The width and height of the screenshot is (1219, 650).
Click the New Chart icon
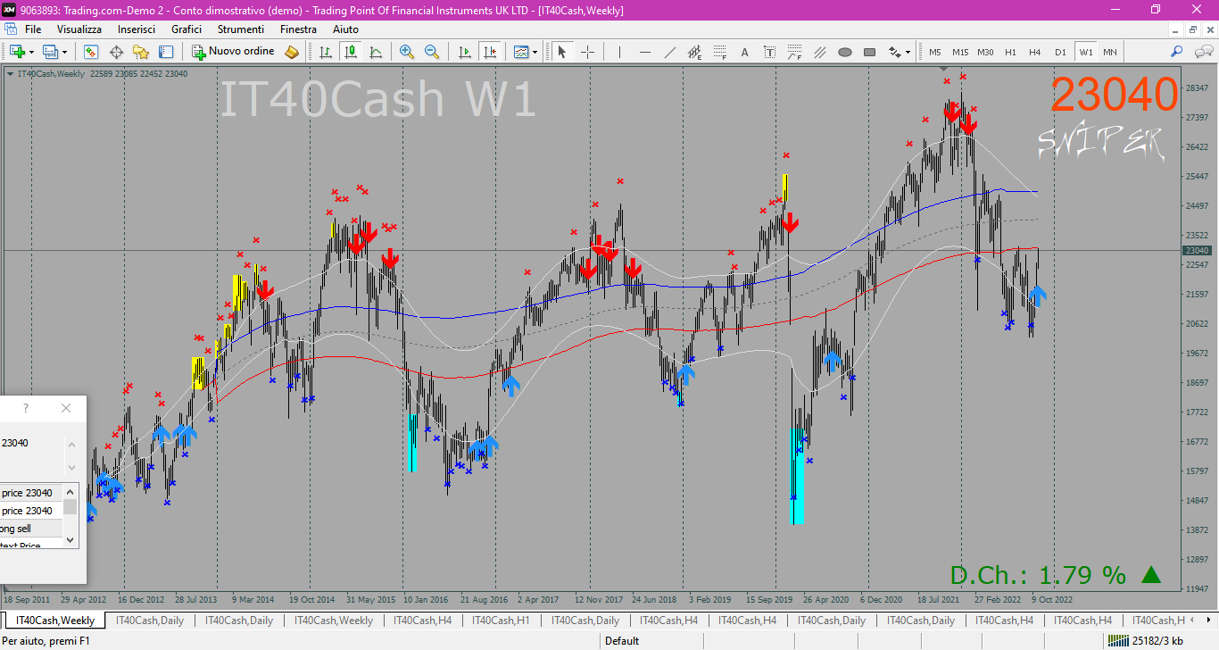tap(16, 52)
